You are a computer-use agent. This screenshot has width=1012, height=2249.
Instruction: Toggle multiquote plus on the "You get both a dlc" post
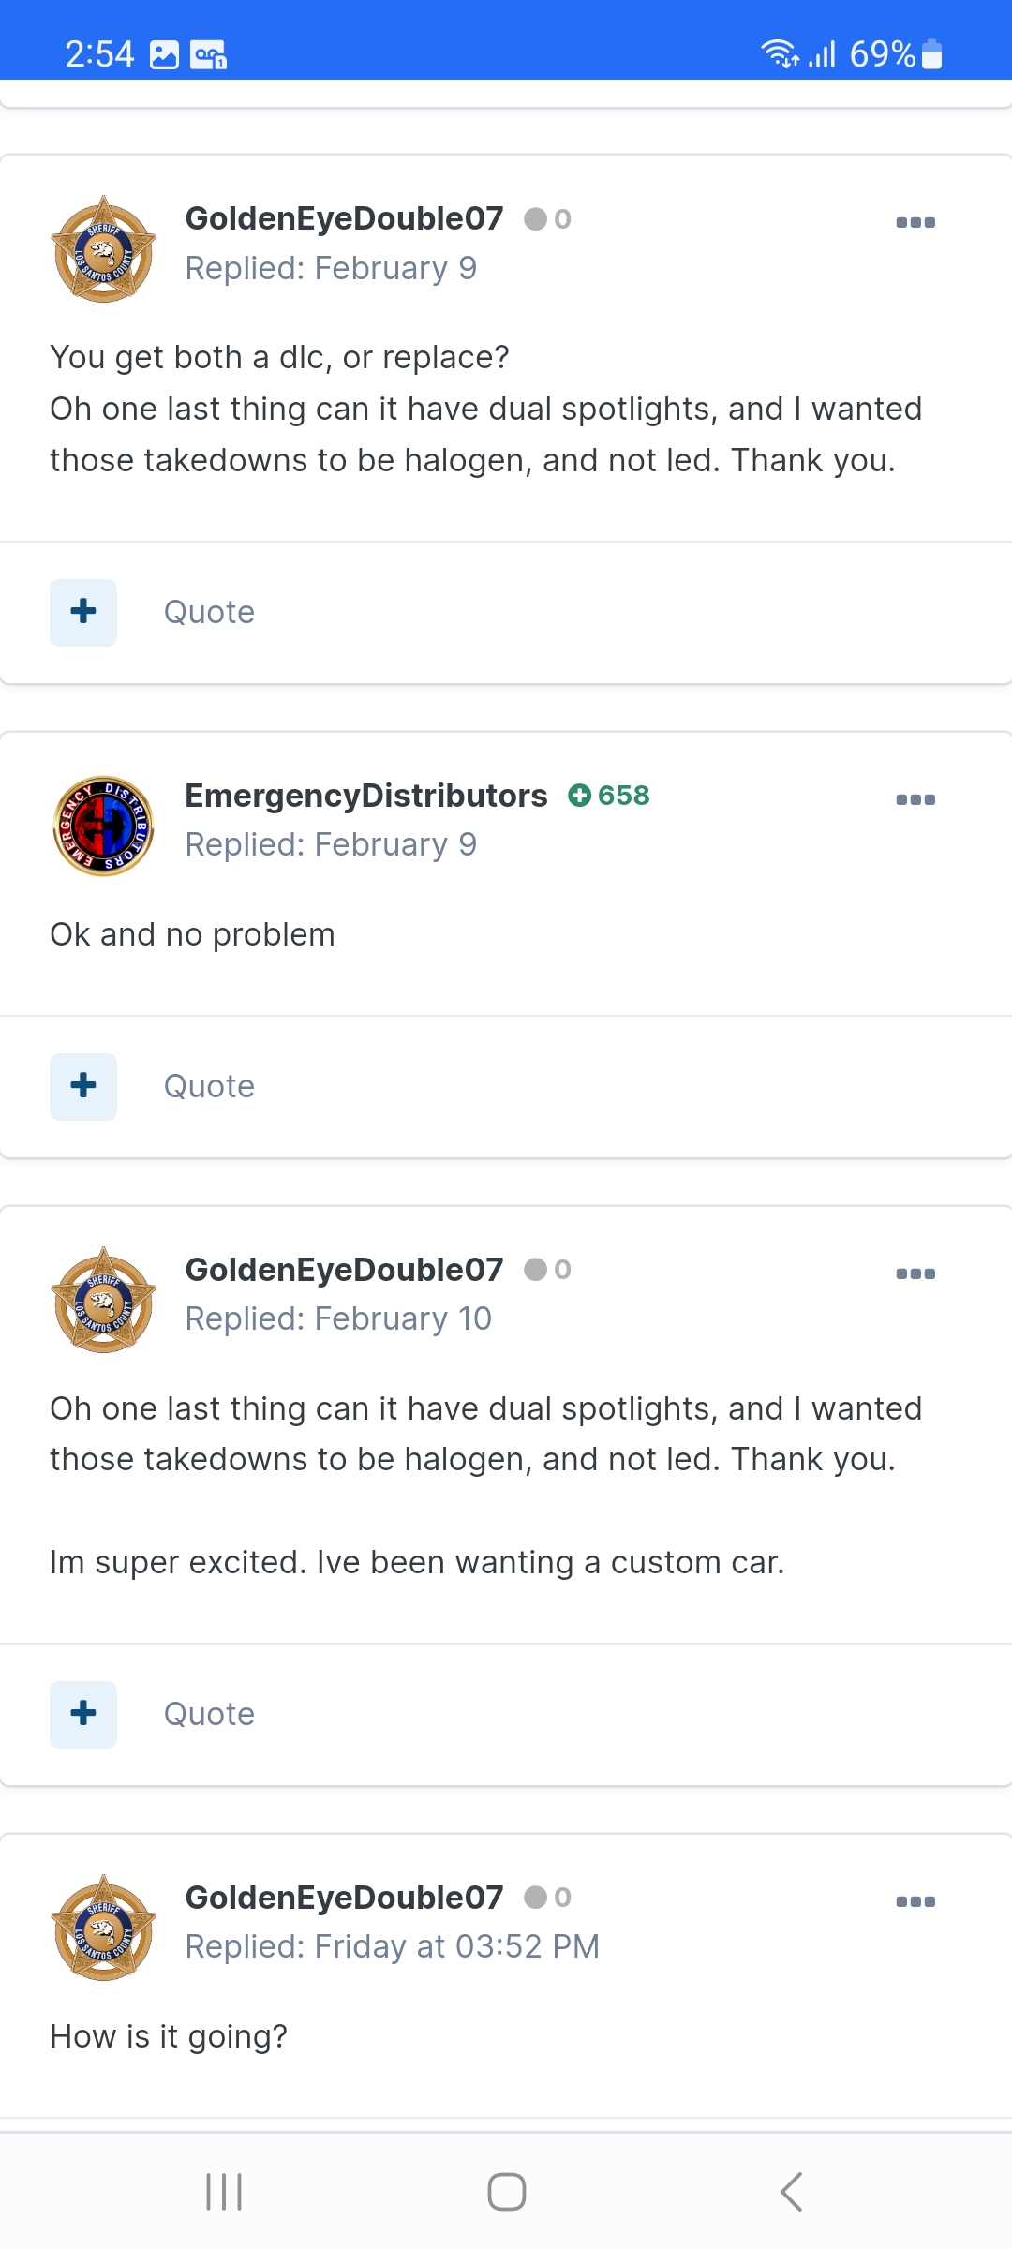pos(83,612)
